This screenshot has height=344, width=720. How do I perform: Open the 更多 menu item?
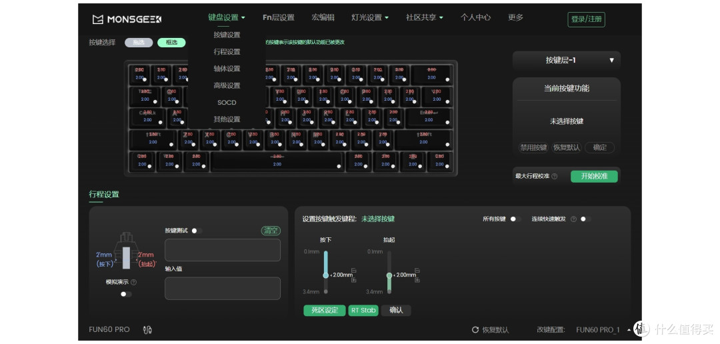tap(515, 17)
